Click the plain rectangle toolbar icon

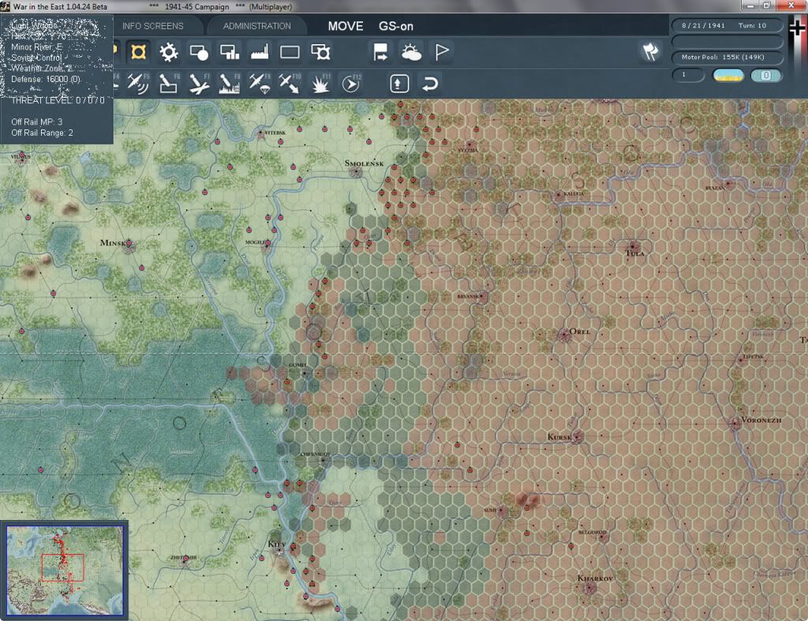point(290,52)
